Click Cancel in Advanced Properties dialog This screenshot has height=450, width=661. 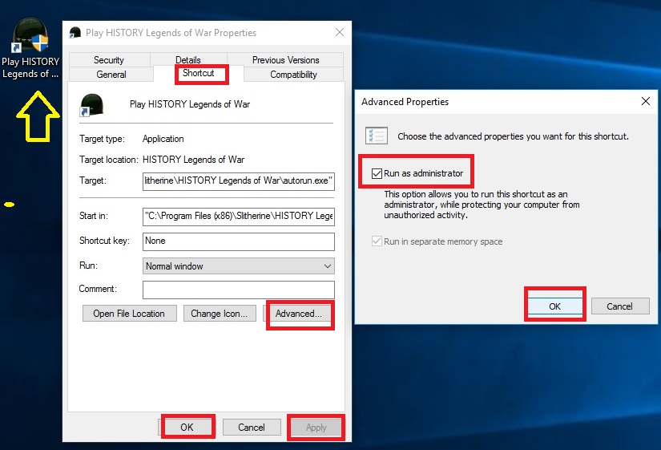(619, 306)
